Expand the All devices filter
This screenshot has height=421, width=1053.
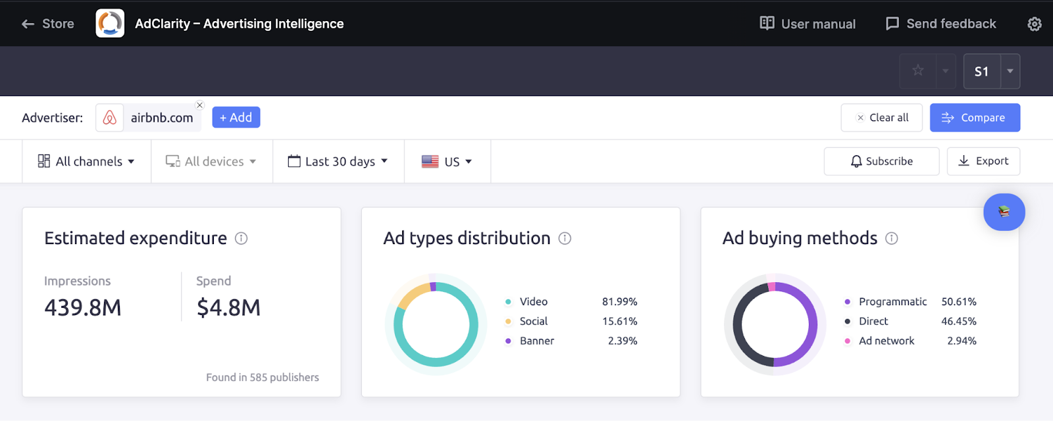point(211,161)
